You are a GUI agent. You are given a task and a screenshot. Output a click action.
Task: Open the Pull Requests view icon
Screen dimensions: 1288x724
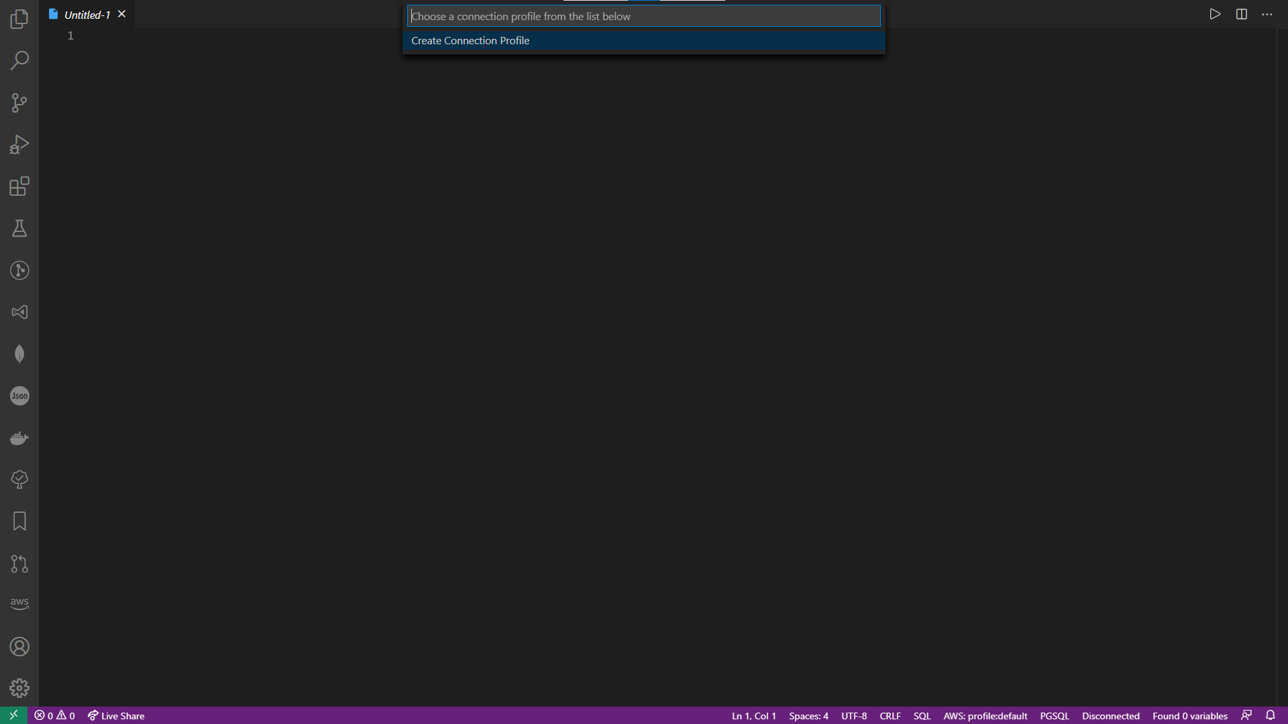point(19,563)
